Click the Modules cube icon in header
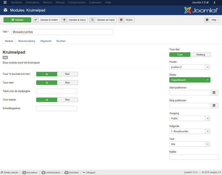The width and height of the screenshot is (222, 175). coord(6,10)
